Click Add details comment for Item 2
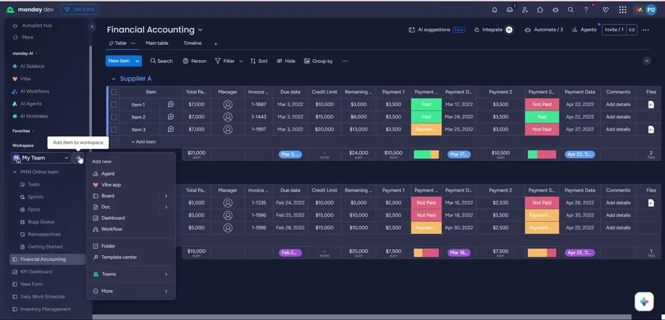The width and height of the screenshot is (665, 320). tap(618, 117)
